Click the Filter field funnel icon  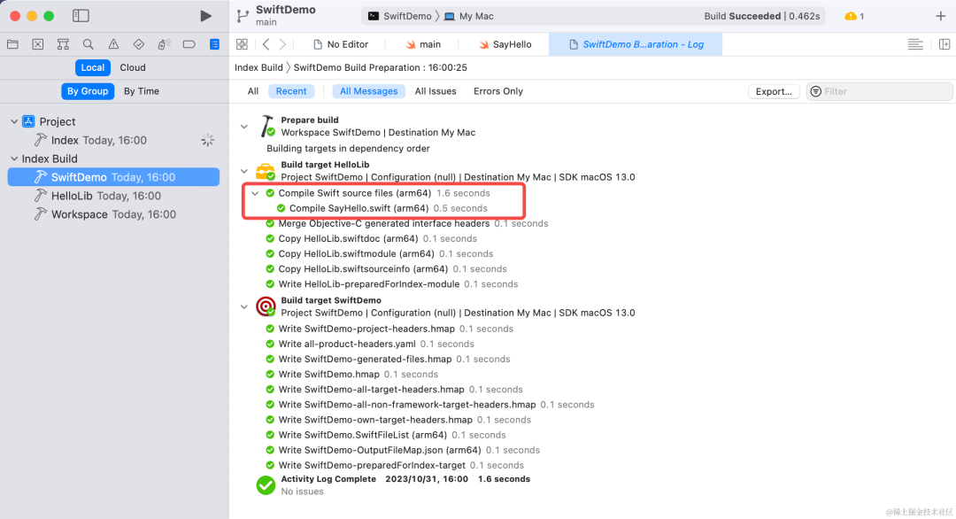pyautogui.click(x=816, y=91)
